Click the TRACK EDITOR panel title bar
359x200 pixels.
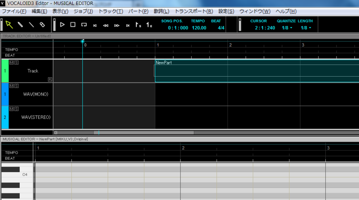tap(180, 36)
